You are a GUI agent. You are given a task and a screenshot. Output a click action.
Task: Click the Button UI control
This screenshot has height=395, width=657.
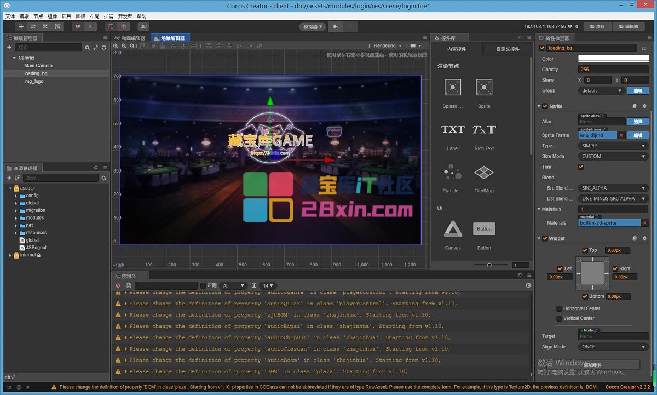click(484, 229)
